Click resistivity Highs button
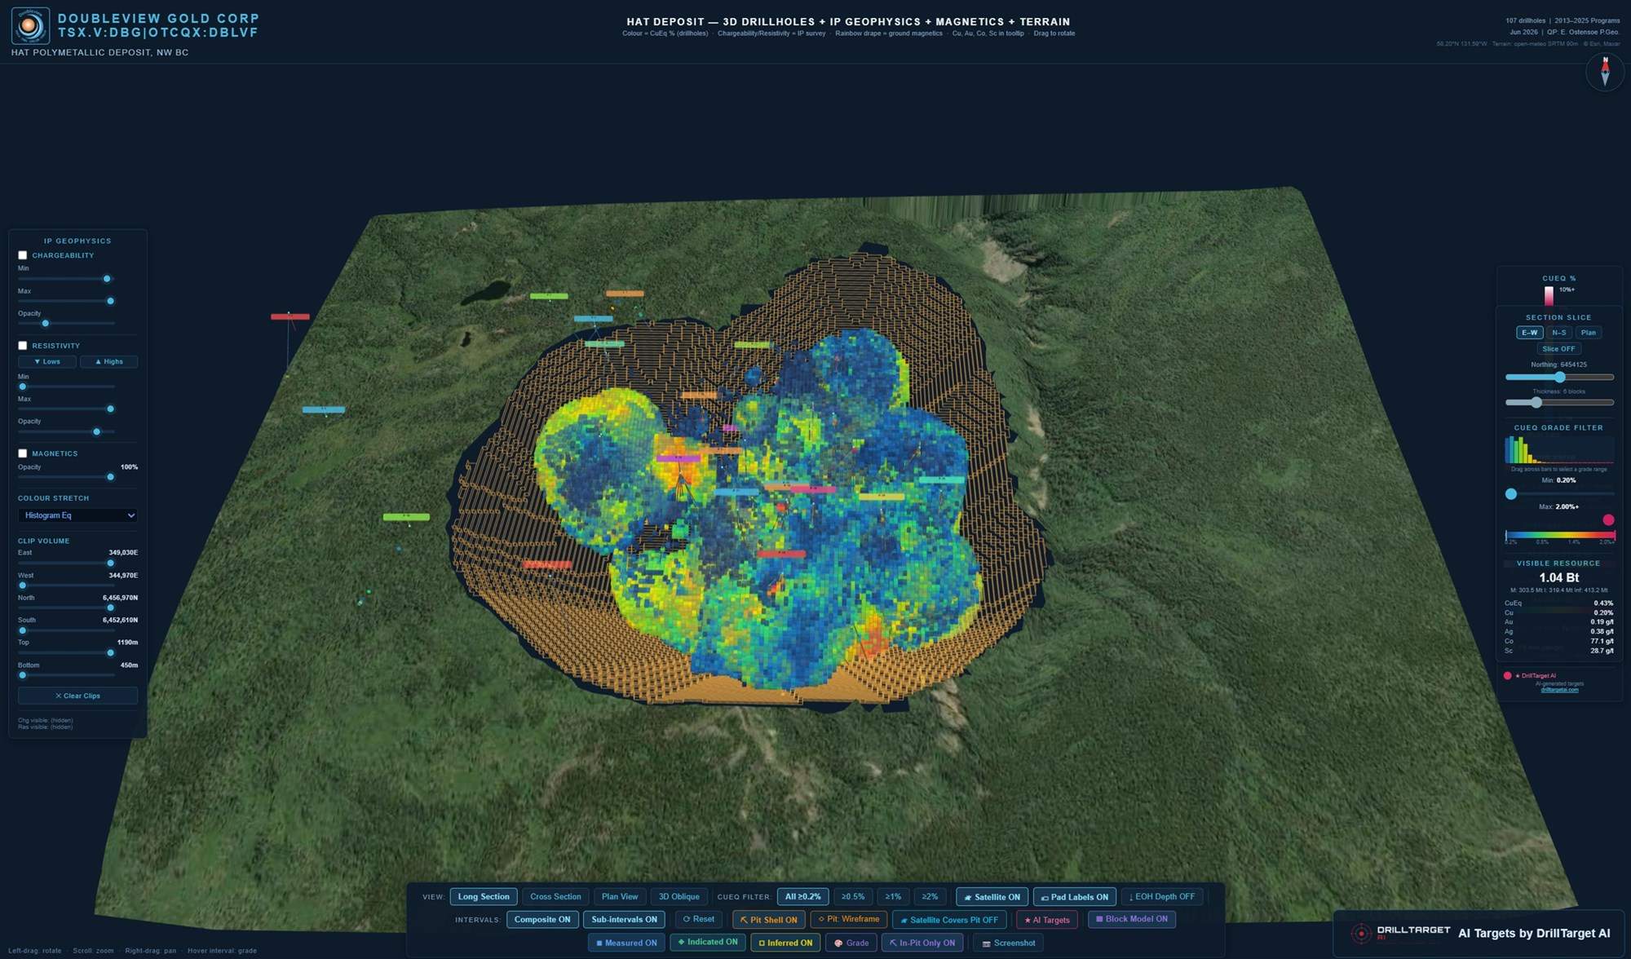The width and height of the screenshot is (1631, 959). point(108,362)
